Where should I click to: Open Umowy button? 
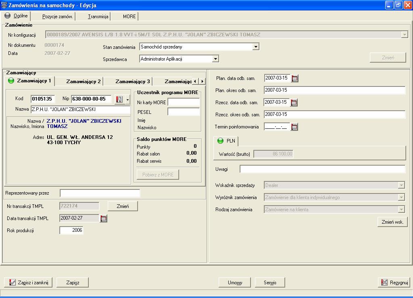pos(235,282)
